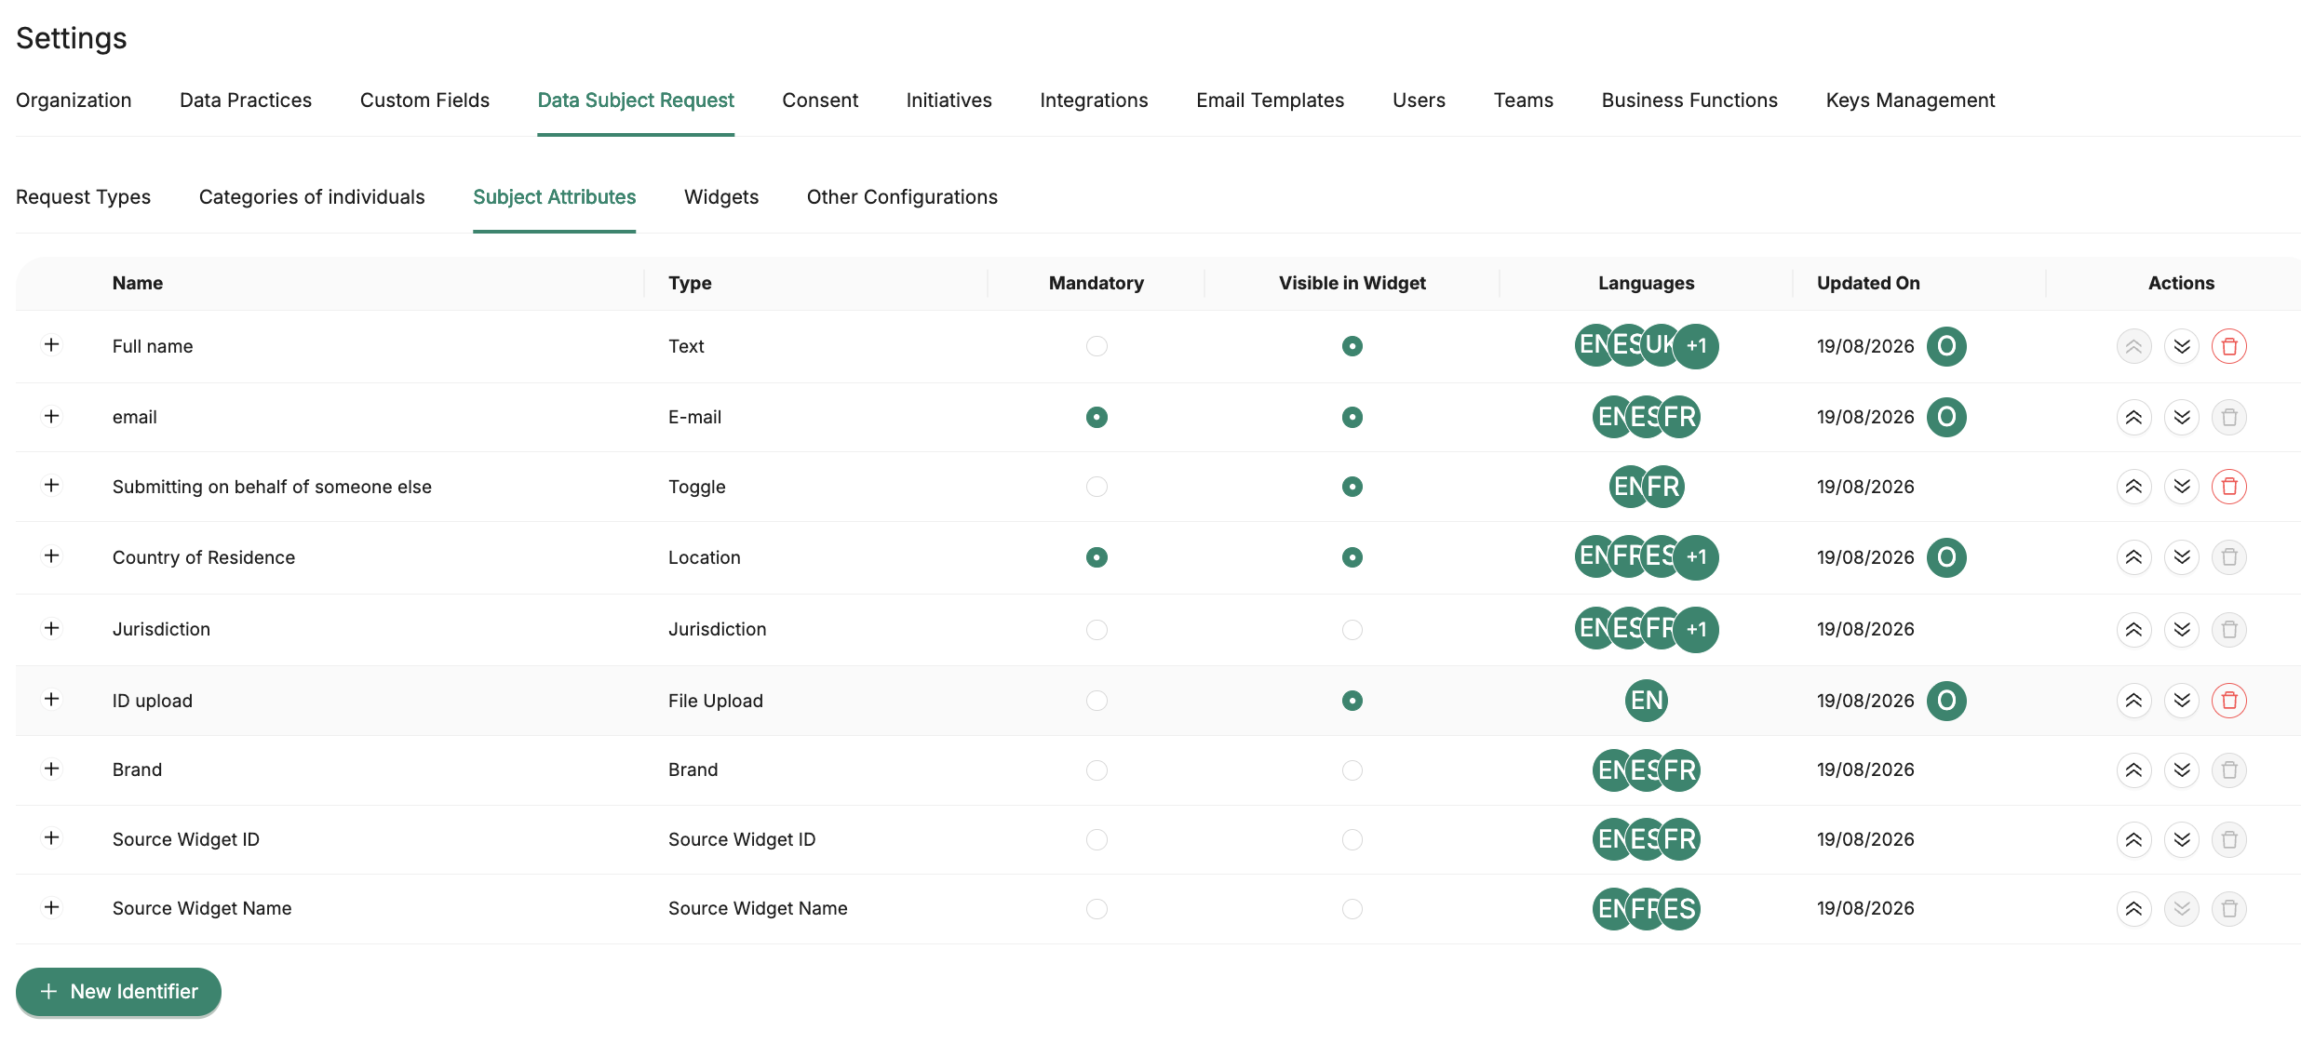Switch to Request Types sub-tab
The image size is (2301, 1057).
pos(83,197)
